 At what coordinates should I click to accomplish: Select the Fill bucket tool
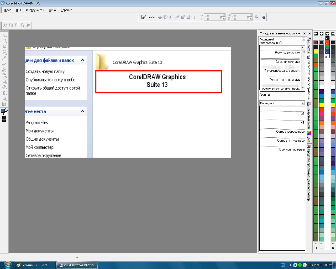pos(4,87)
